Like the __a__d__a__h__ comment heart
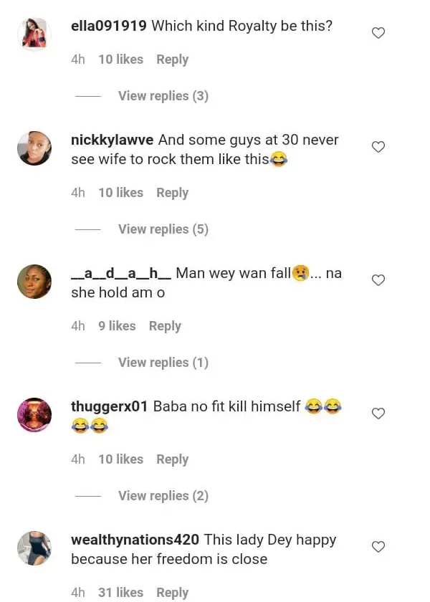 378,280
